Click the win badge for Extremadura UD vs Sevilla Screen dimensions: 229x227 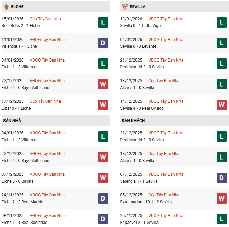pyautogui.click(x=222, y=198)
